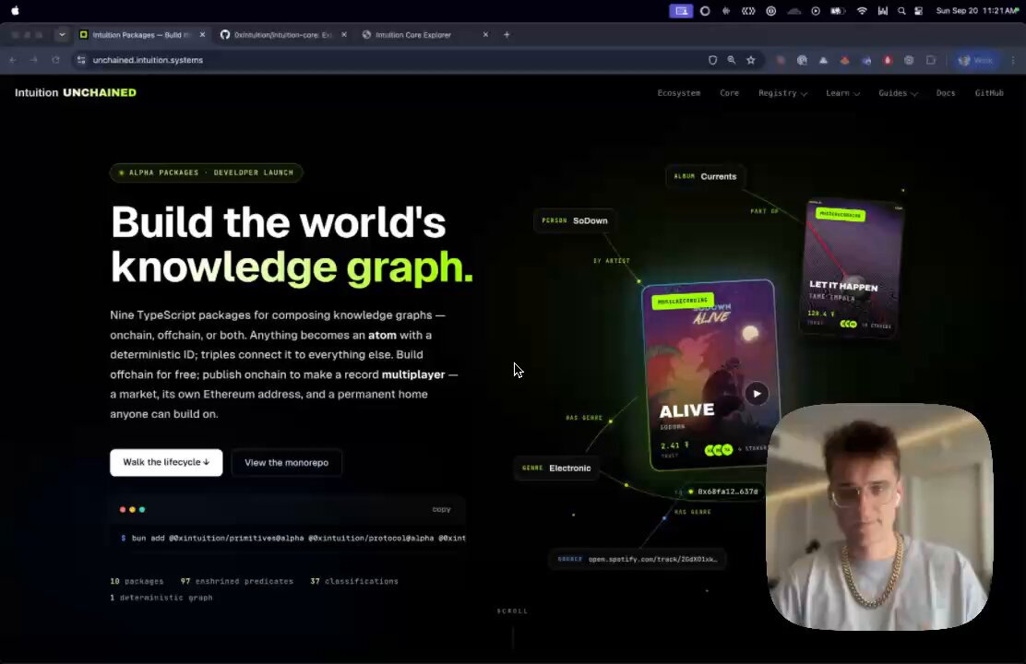Click the purple screen recording indicator in menu bar
1026x664 pixels.
pos(681,10)
